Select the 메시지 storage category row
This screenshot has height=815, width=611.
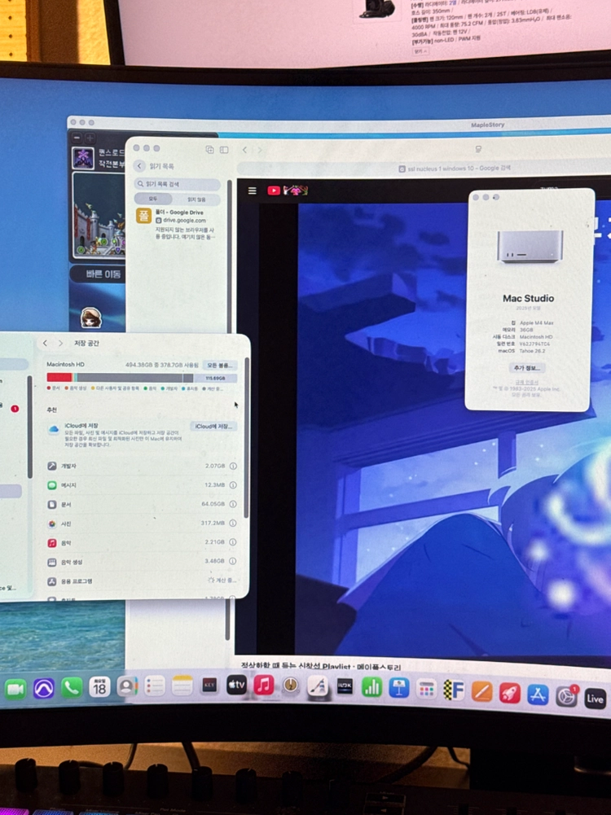pos(142,485)
